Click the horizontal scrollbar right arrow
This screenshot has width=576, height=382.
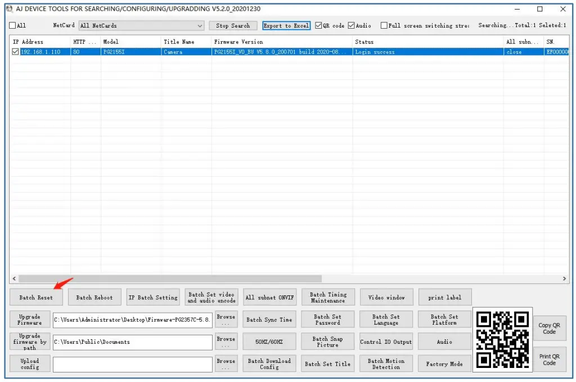pos(565,279)
